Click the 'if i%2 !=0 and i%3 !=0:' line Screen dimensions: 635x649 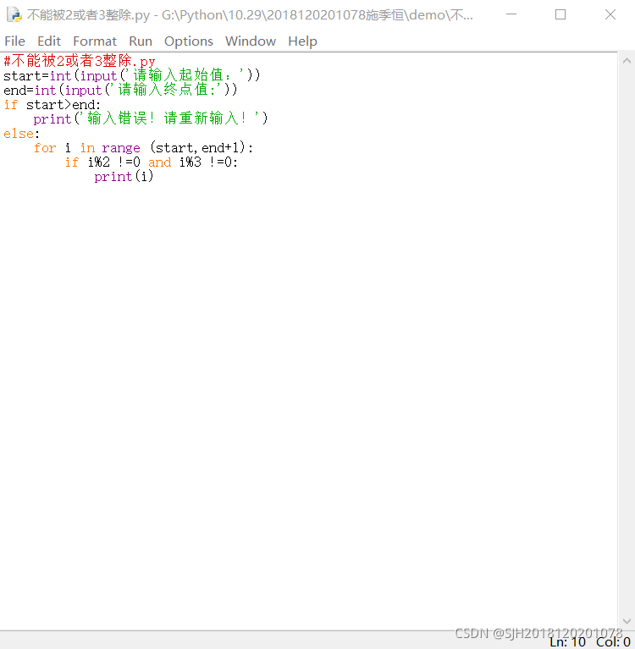tap(152, 162)
